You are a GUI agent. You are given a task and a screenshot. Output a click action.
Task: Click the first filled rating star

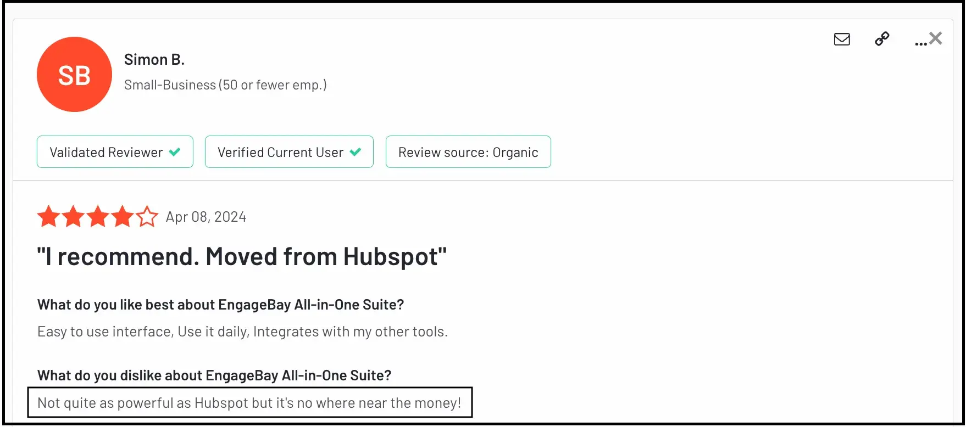(x=48, y=217)
